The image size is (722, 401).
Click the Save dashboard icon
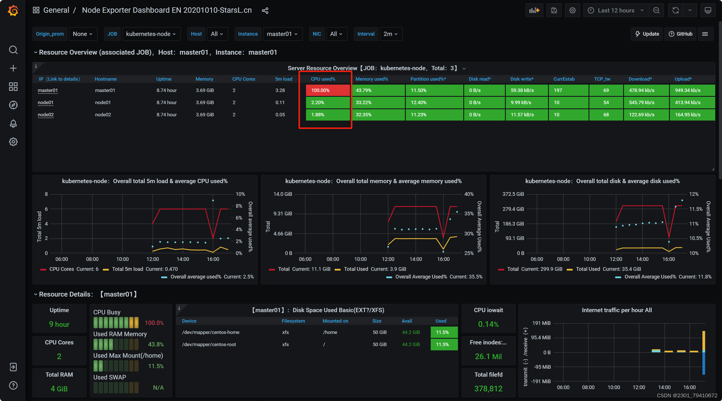pyautogui.click(x=554, y=10)
